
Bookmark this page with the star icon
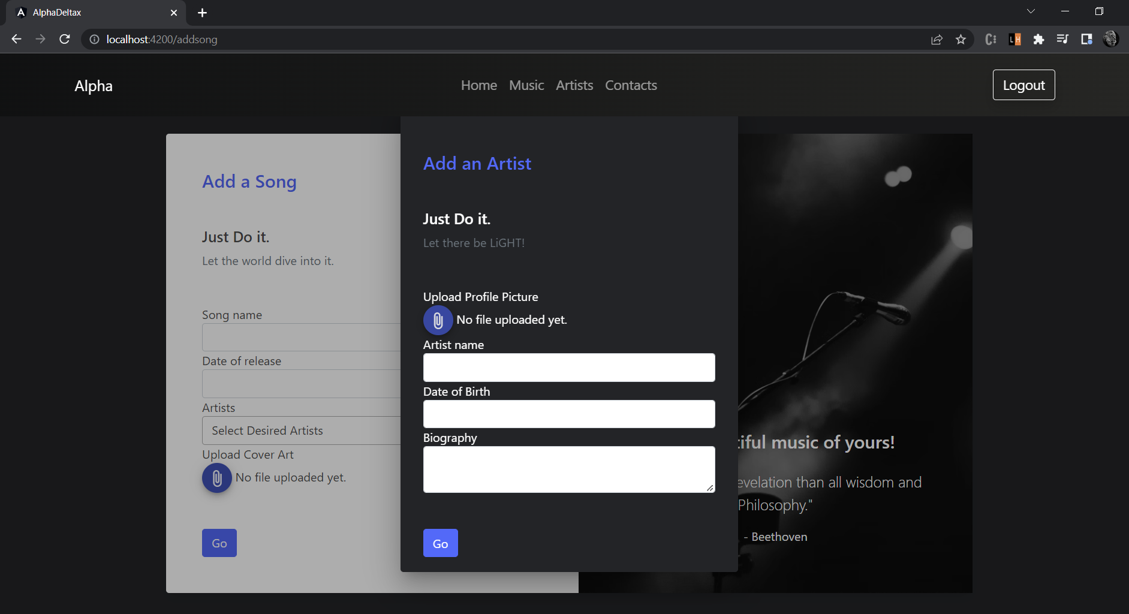pos(961,40)
